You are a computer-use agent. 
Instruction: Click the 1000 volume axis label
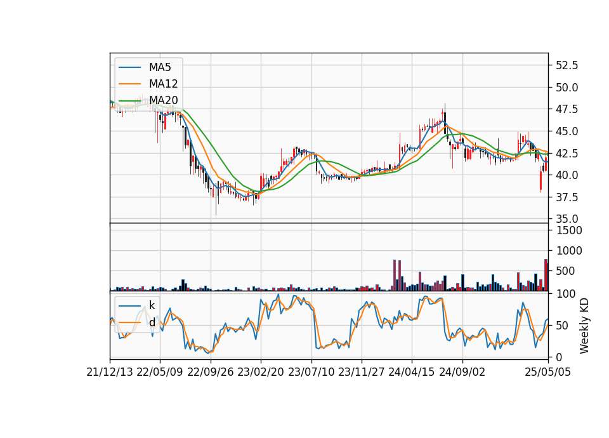[x=569, y=251]
